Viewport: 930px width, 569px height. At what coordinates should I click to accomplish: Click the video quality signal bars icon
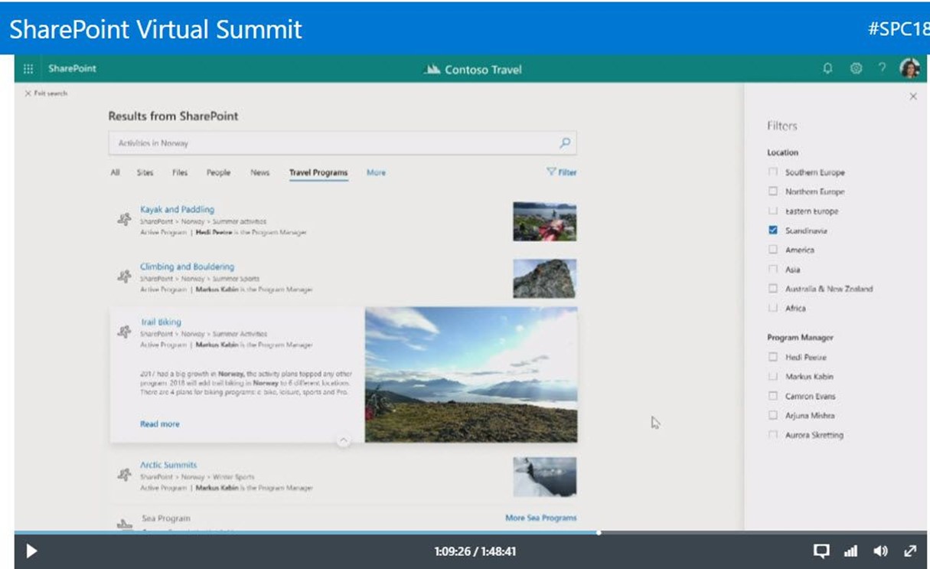click(850, 551)
